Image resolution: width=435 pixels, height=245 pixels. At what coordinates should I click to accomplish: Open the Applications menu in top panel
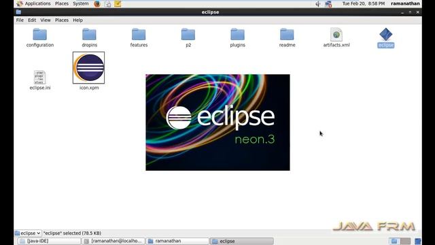[x=33, y=3]
